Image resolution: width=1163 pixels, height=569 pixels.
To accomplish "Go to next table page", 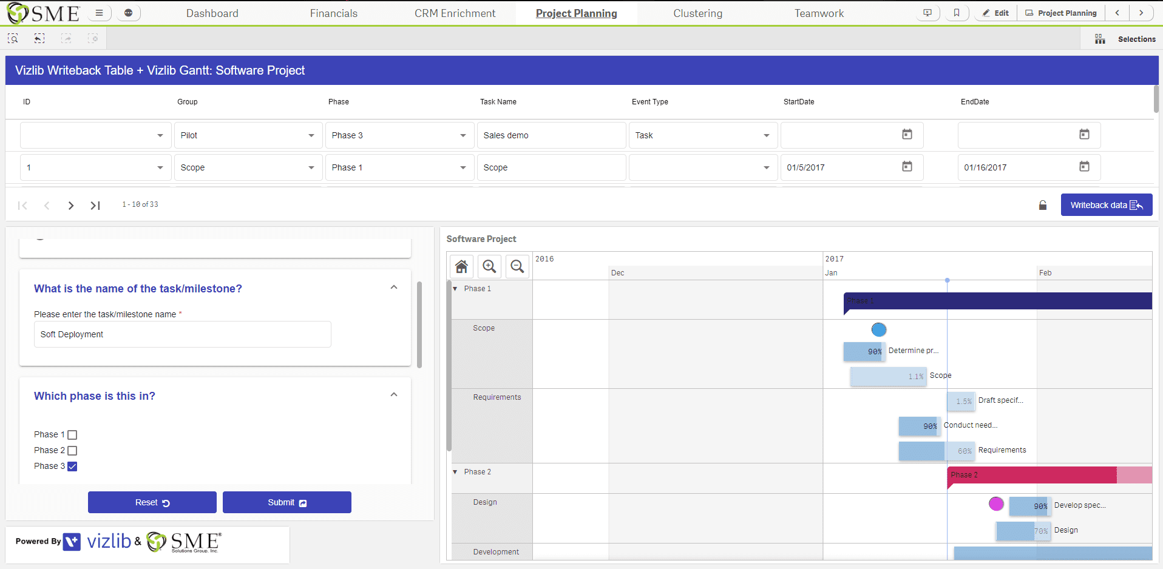I will tap(71, 206).
